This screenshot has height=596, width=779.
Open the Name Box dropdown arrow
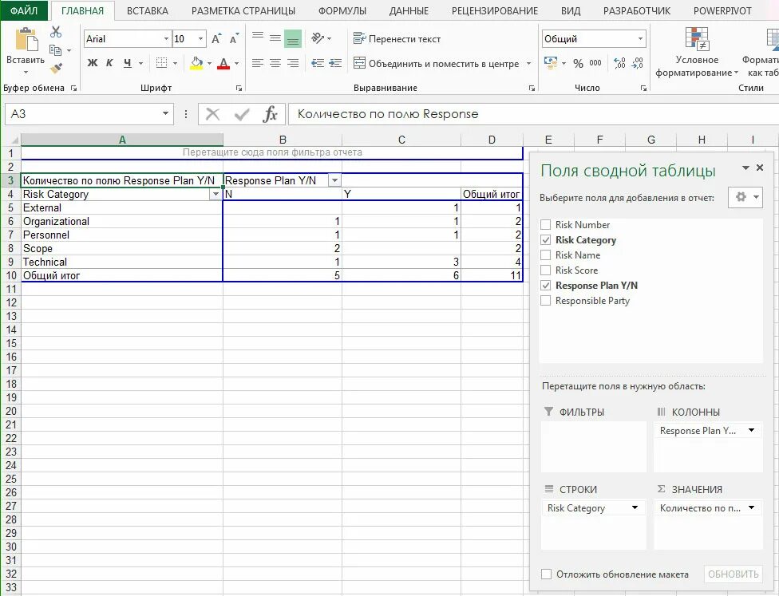pos(165,114)
